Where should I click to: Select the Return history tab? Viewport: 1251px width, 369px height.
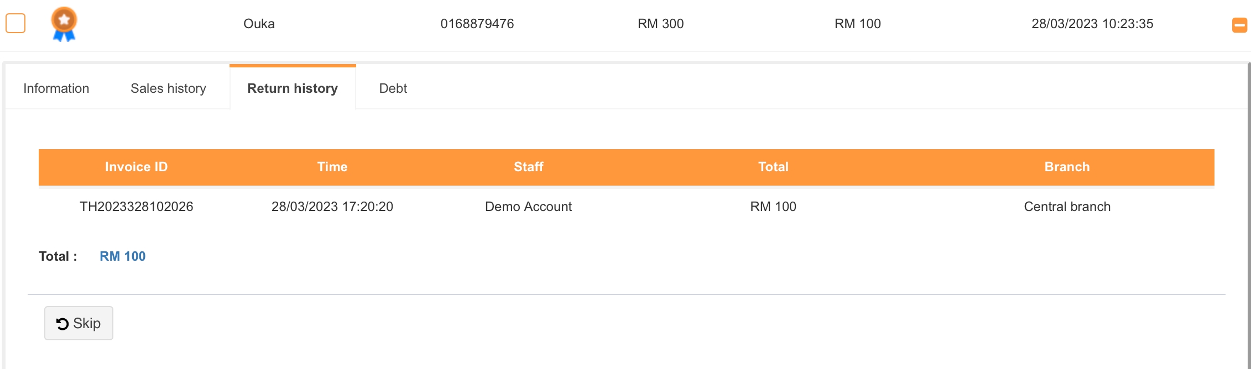coord(292,88)
